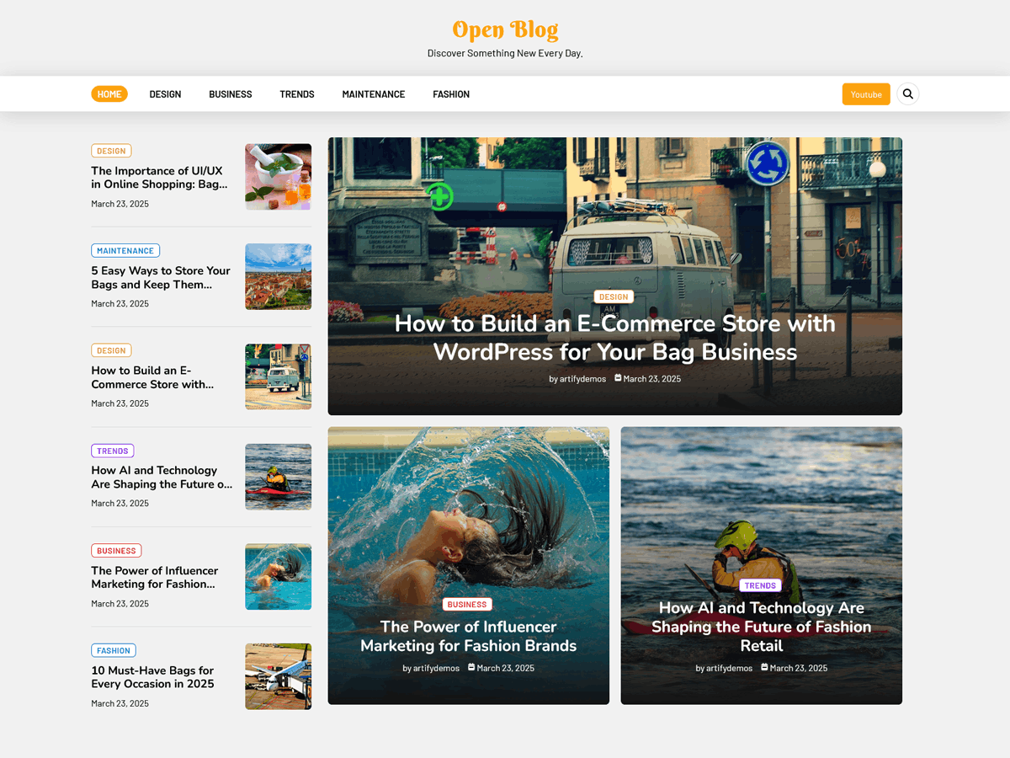The height and width of the screenshot is (758, 1010).
Task: Open the search magnifier icon
Action: click(907, 94)
